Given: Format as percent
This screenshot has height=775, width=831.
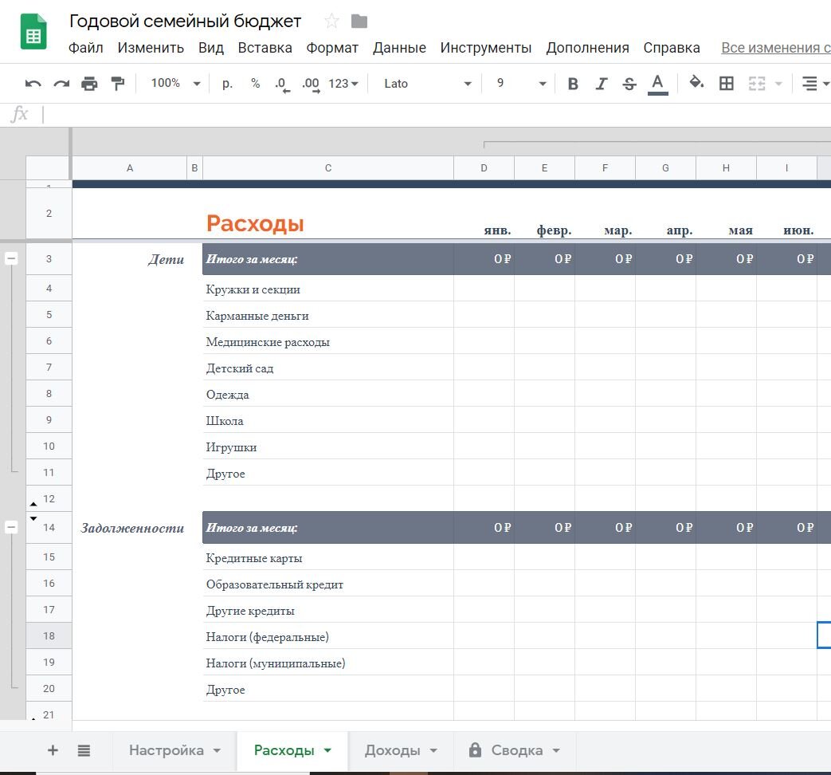Looking at the screenshot, I should tap(256, 84).
